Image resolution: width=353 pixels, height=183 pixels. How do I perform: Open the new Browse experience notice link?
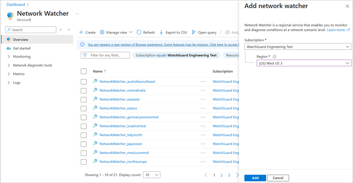pos(163,45)
